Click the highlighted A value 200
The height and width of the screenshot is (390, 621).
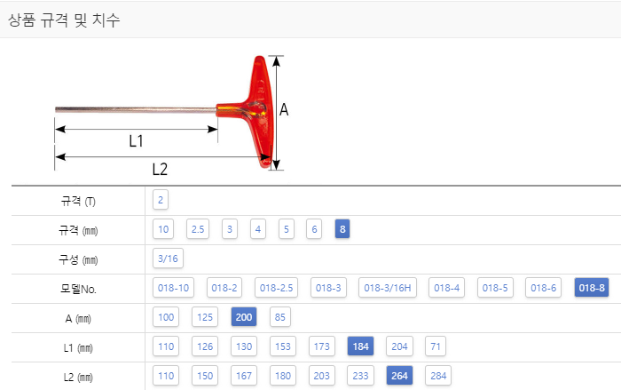click(244, 317)
